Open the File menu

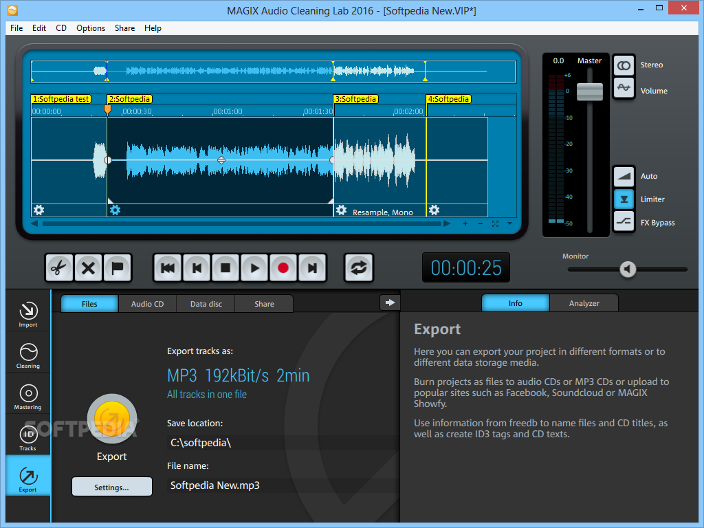16,27
